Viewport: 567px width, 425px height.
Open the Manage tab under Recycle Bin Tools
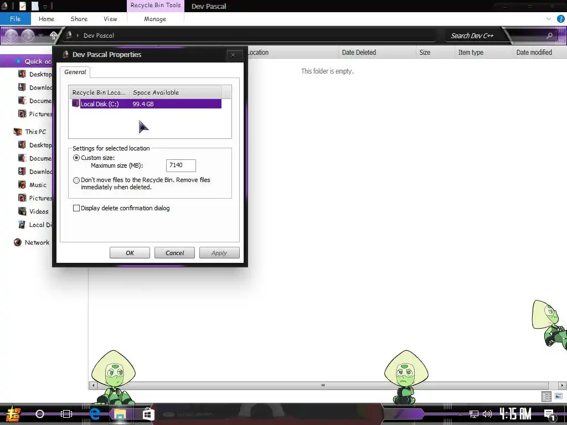(155, 19)
